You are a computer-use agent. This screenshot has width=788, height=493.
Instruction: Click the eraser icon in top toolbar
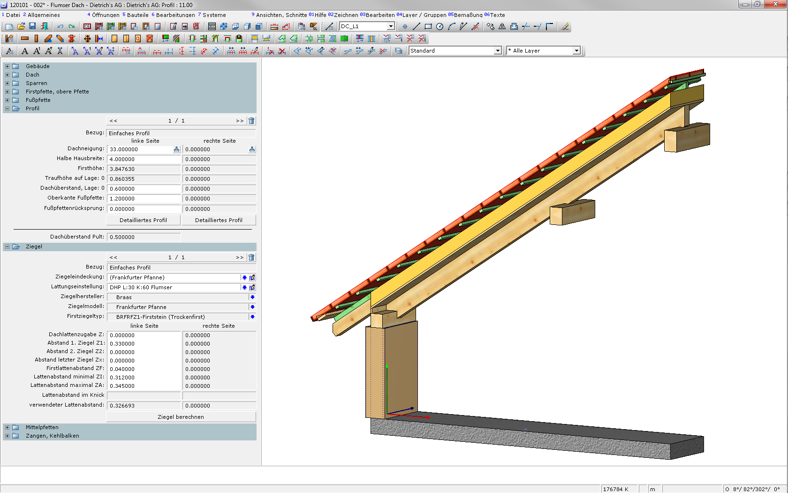click(565, 26)
